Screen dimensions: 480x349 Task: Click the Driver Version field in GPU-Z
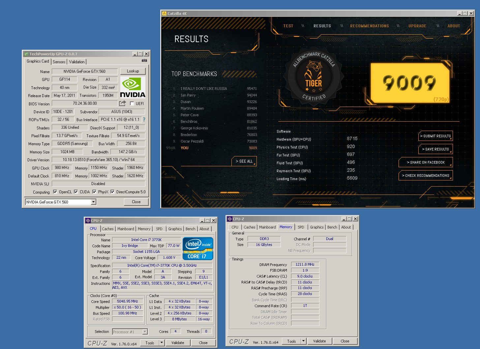(x=99, y=160)
